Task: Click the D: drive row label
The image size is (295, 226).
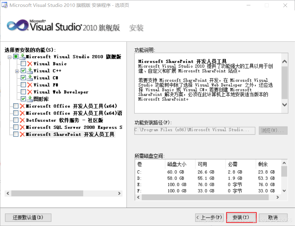Action: coord(139,178)
